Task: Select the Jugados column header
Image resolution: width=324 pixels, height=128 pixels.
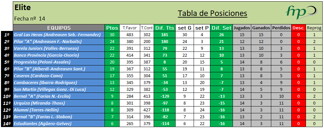Action: click(242, 28)
